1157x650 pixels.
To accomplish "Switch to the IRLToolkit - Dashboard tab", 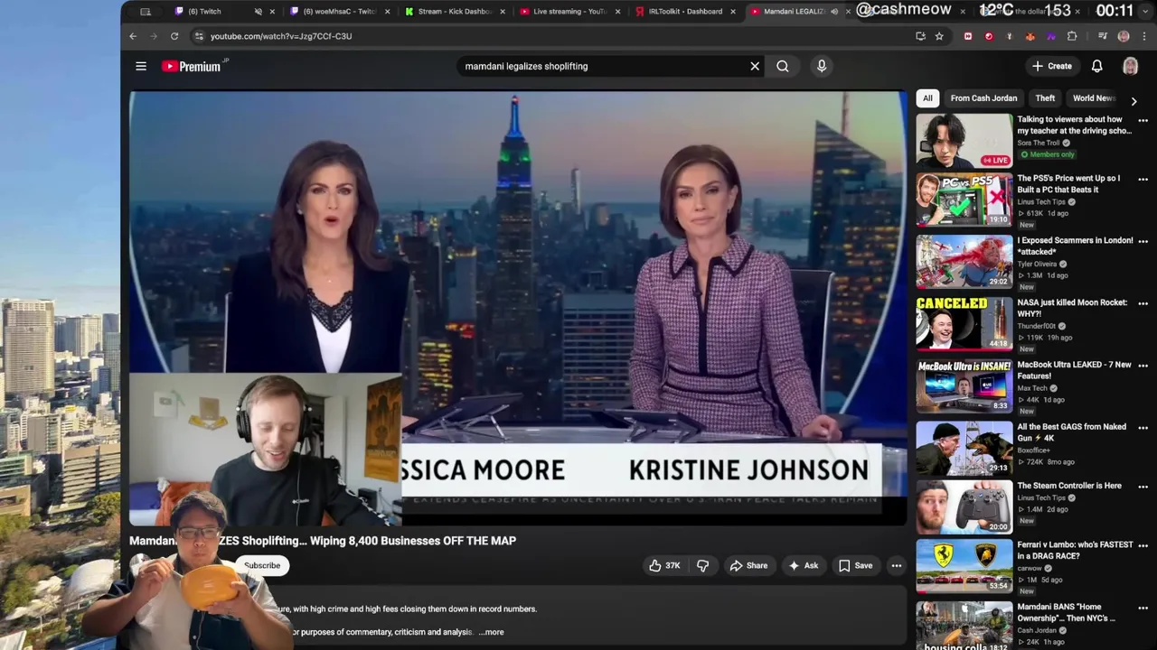I will point(684,12).
